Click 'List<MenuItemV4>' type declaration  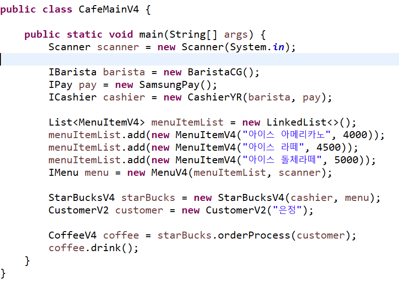97,122
